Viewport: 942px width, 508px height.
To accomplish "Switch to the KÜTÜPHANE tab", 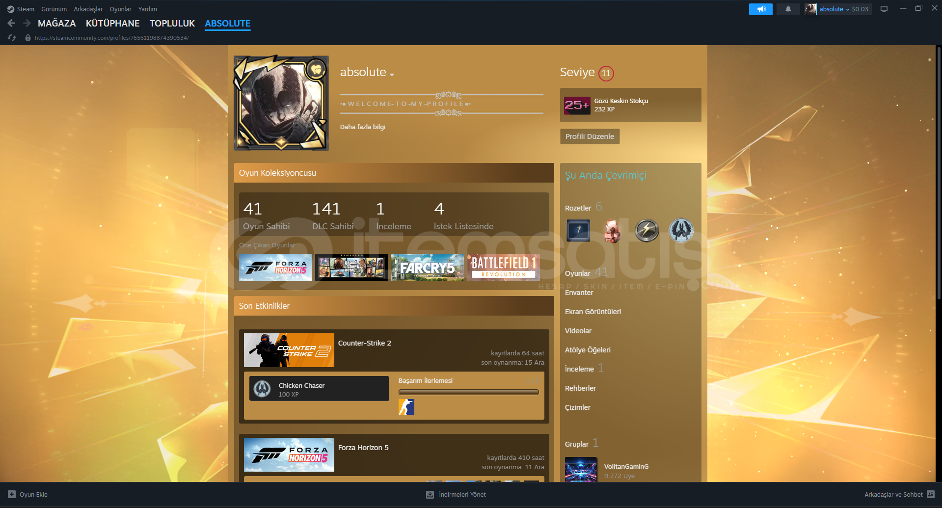I will click(x=113, y=24).
